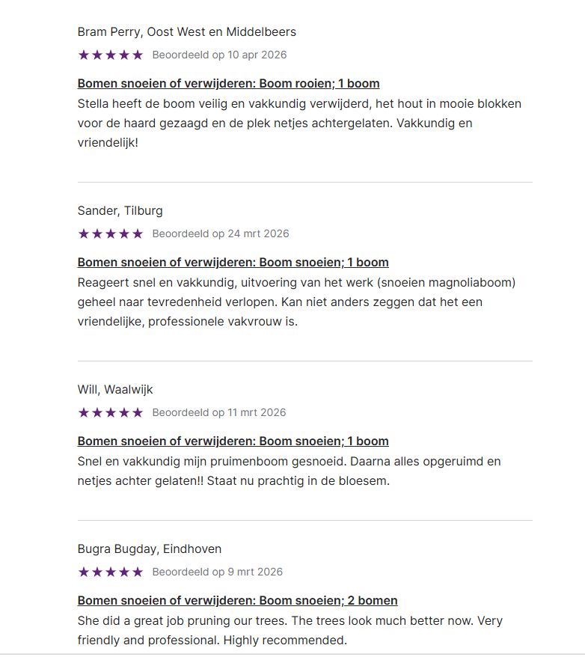585x657 pixels.
Task: Open Sander's 'Boom snoeien; 1 boom' link
Action: coord(233,263)
